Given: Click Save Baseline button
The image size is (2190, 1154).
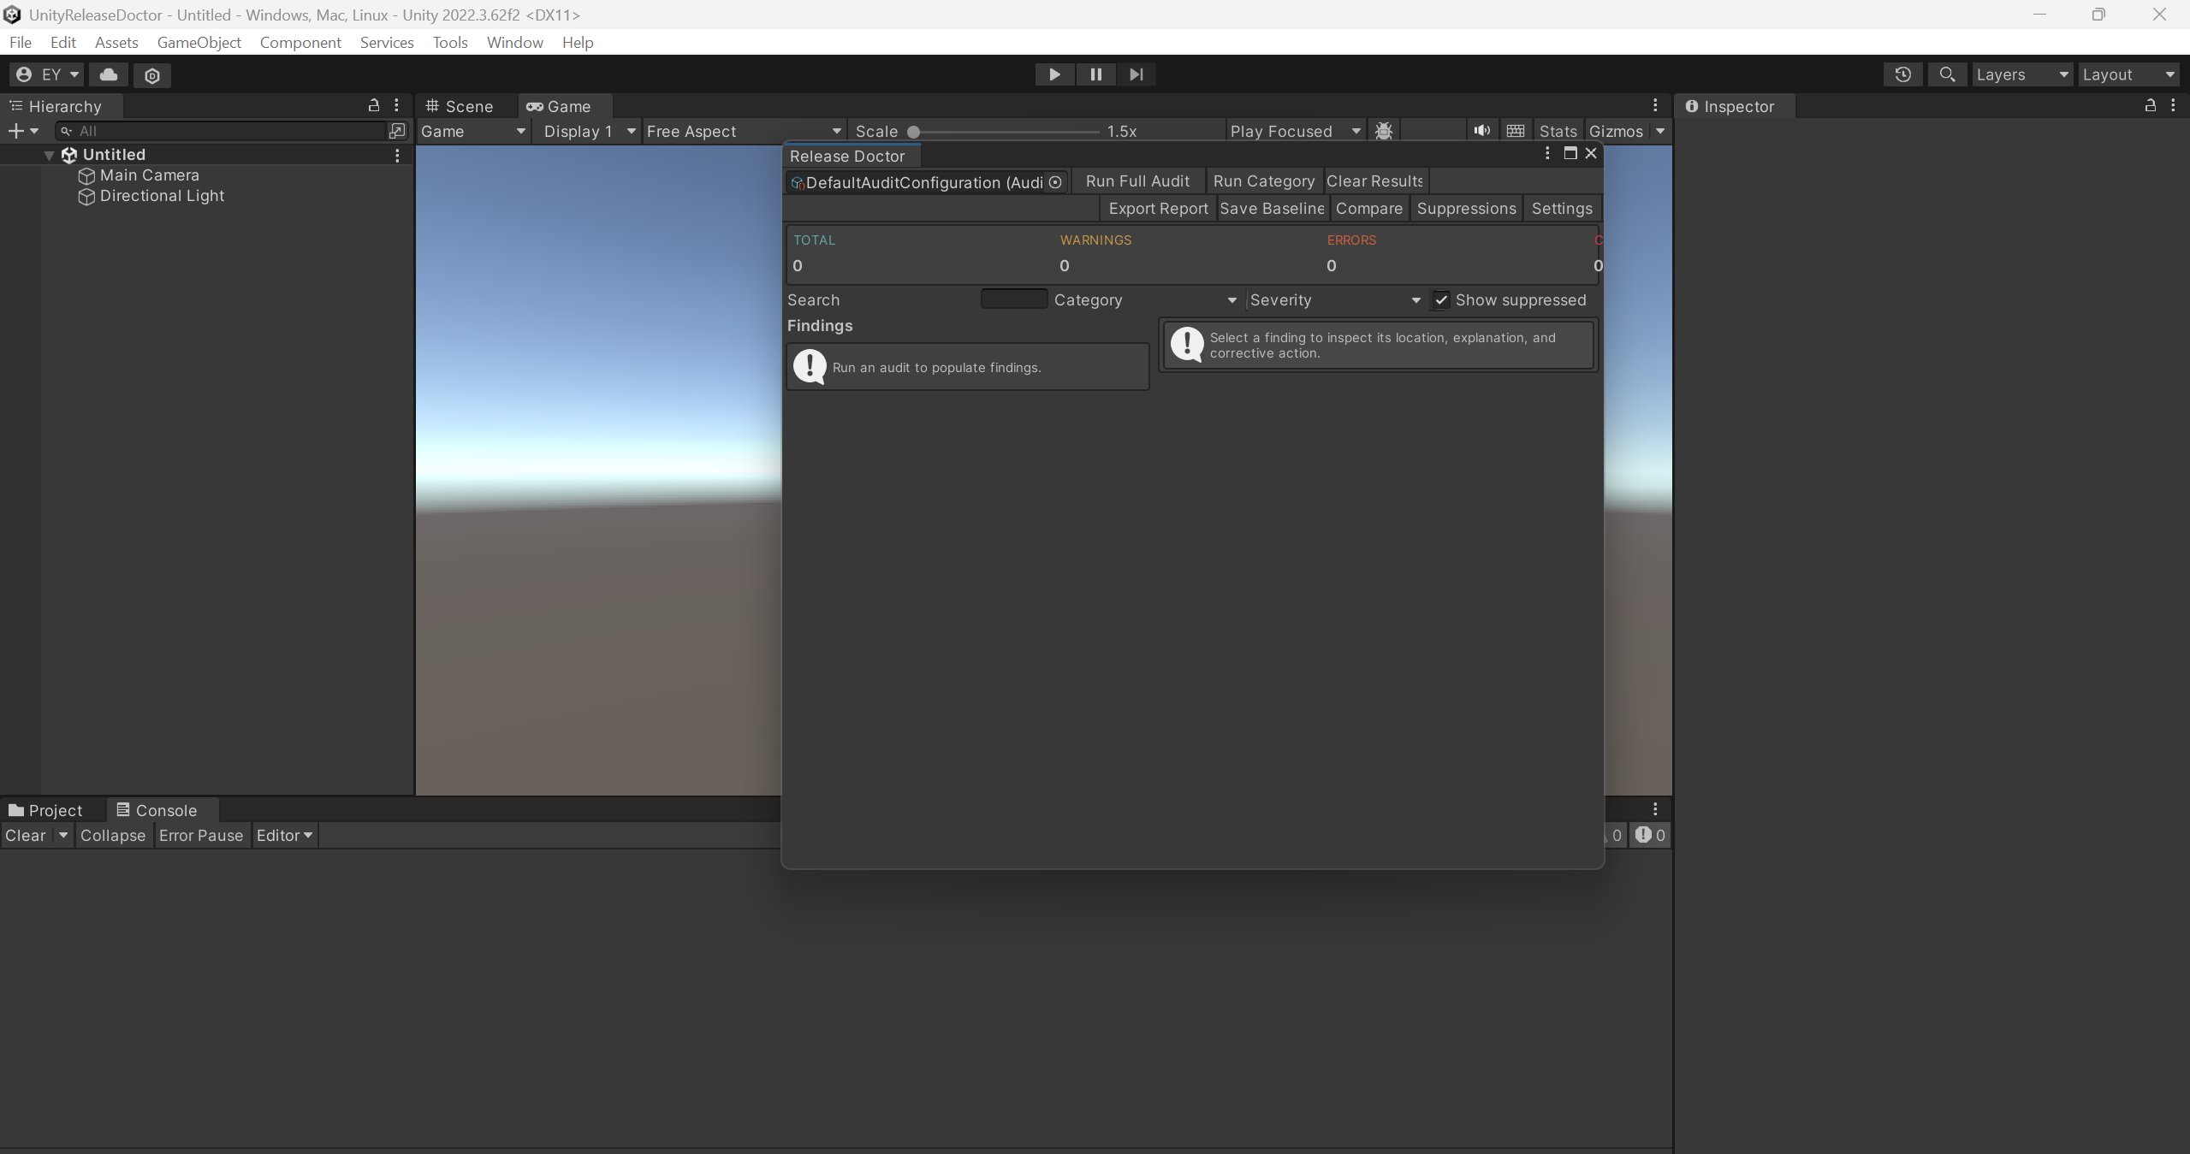Looking at the screenshot, I should tap(1272, 209).
